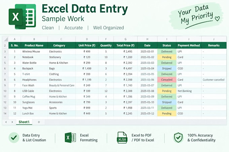Select the 'Lunch Box' cell
The width and height of the screenshot is (229, 152).
(x=34, y=113)
